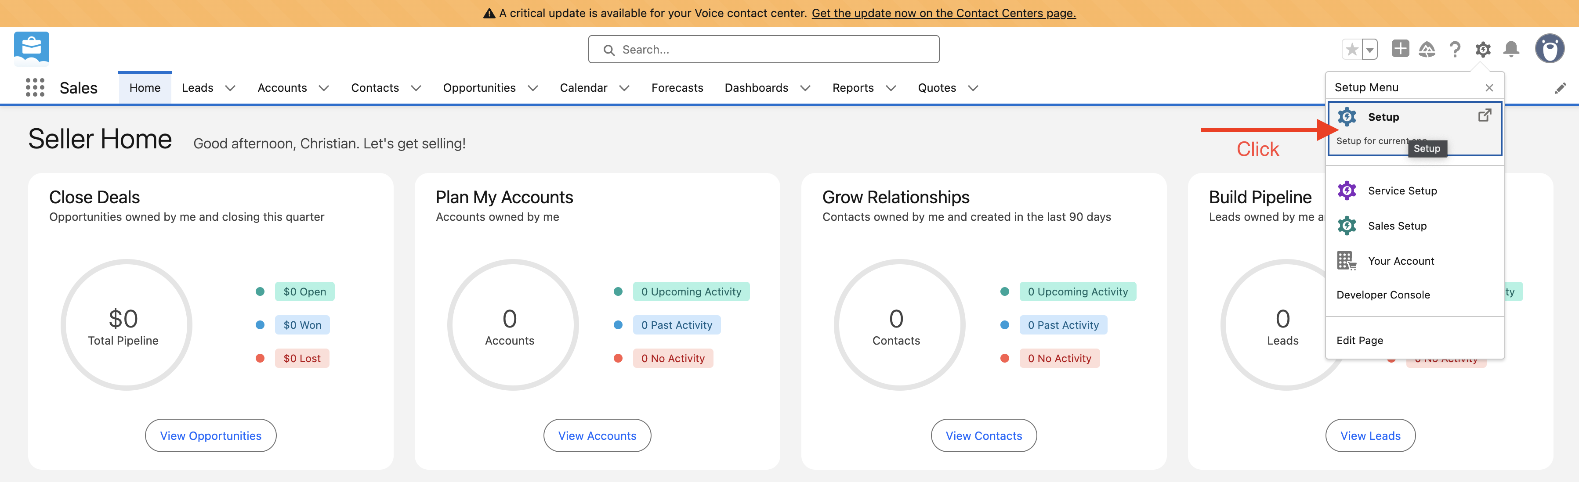Click View Contacts button

pos(984,435)
